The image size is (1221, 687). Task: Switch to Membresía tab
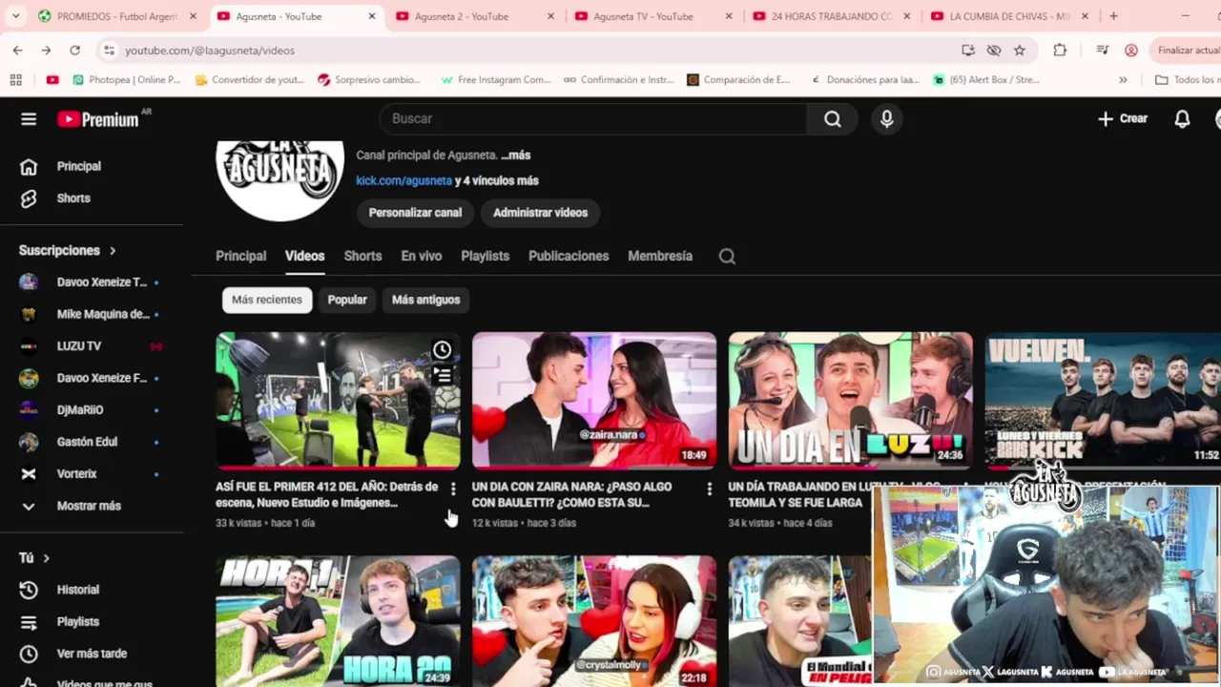[660, 256]
